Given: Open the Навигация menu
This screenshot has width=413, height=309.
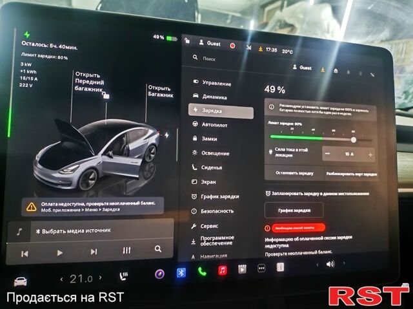Looking at the screenshot, I should click(x=209, y=256).
